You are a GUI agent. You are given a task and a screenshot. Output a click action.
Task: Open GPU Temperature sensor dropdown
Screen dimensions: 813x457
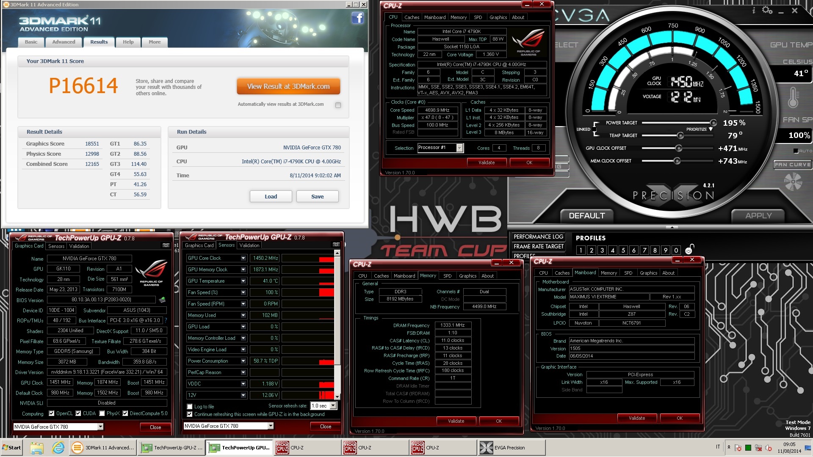click(x=243, y=281)
